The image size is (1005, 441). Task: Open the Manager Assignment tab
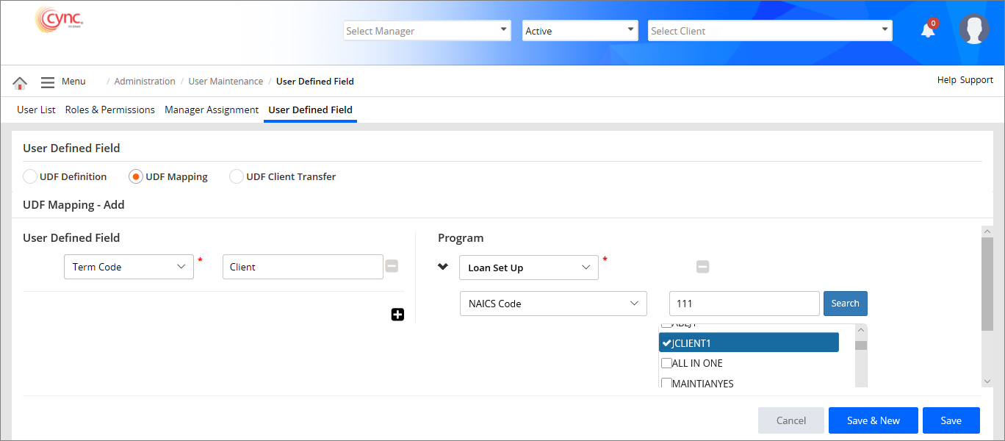click(x=212, y=110)
